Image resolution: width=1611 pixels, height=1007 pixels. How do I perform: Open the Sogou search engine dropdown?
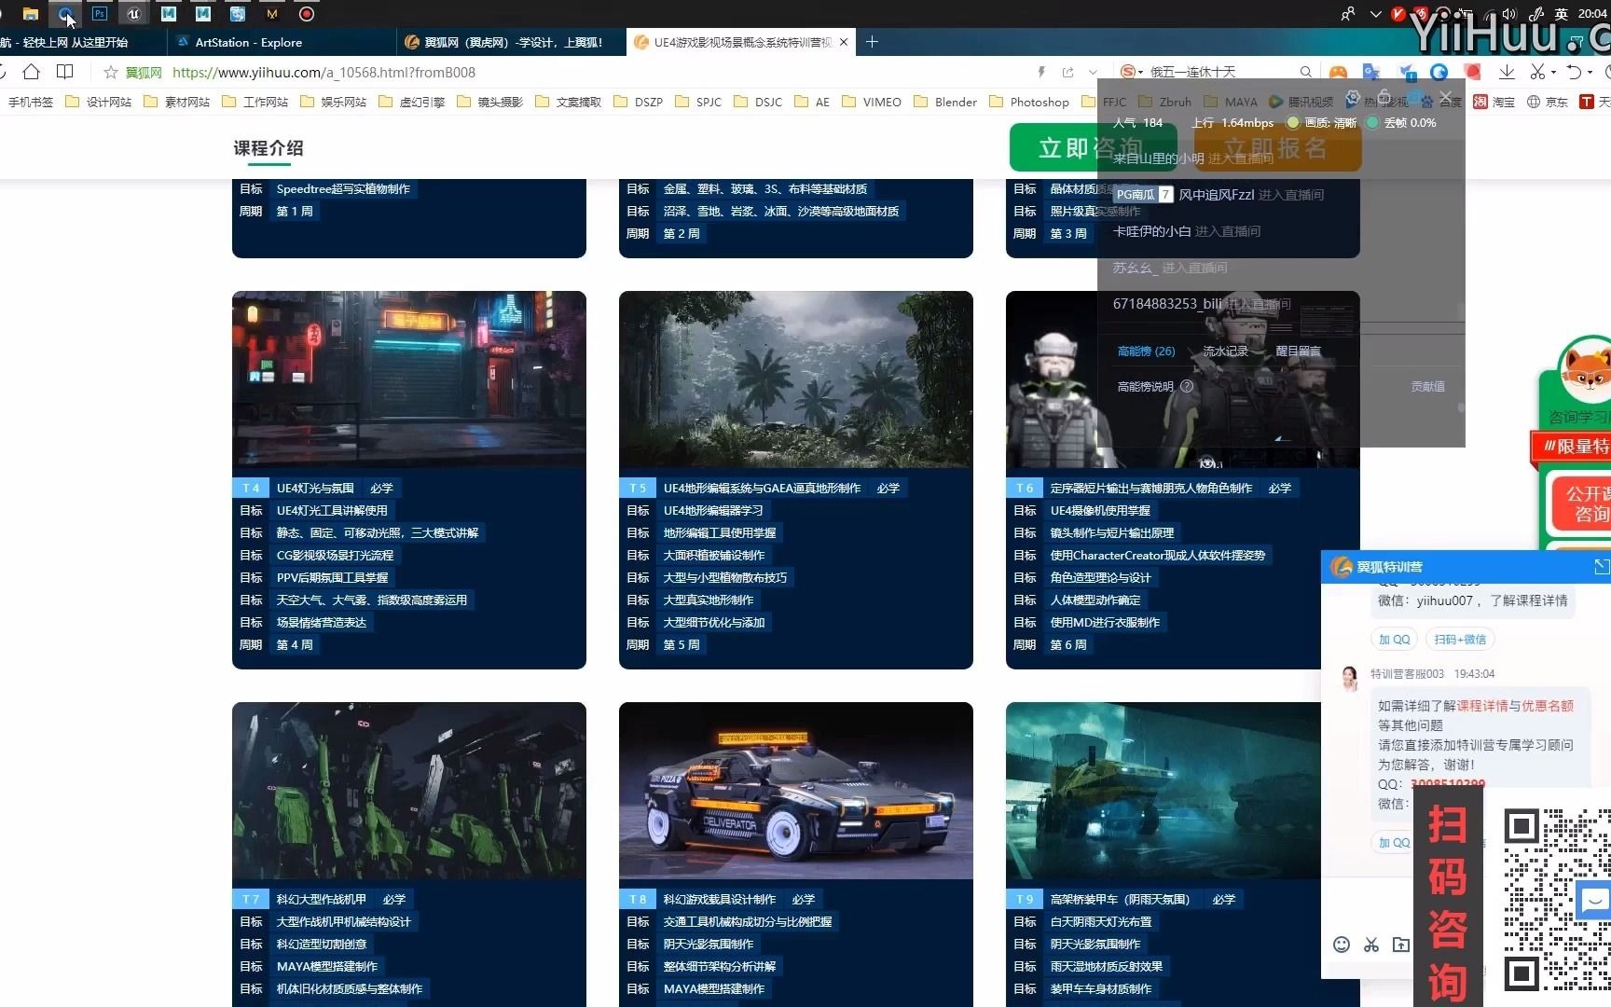point(1131,72)
